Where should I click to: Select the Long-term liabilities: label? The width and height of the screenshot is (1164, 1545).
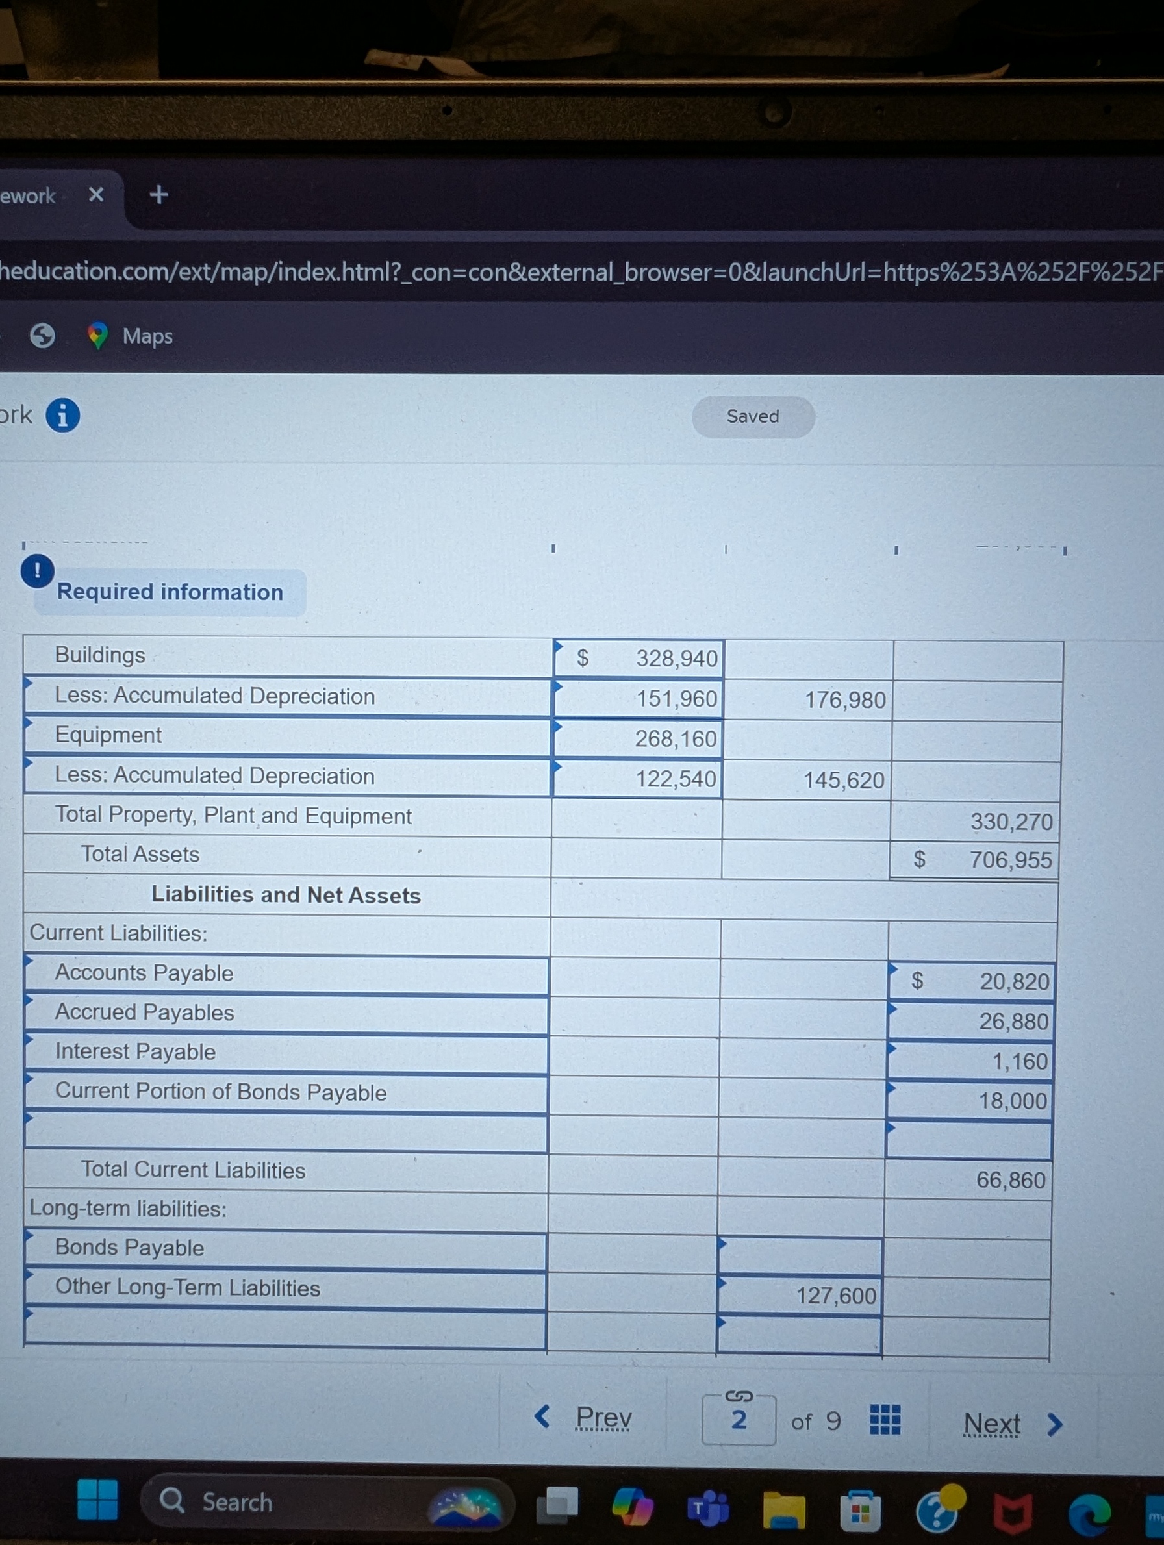pos(128,1209)
